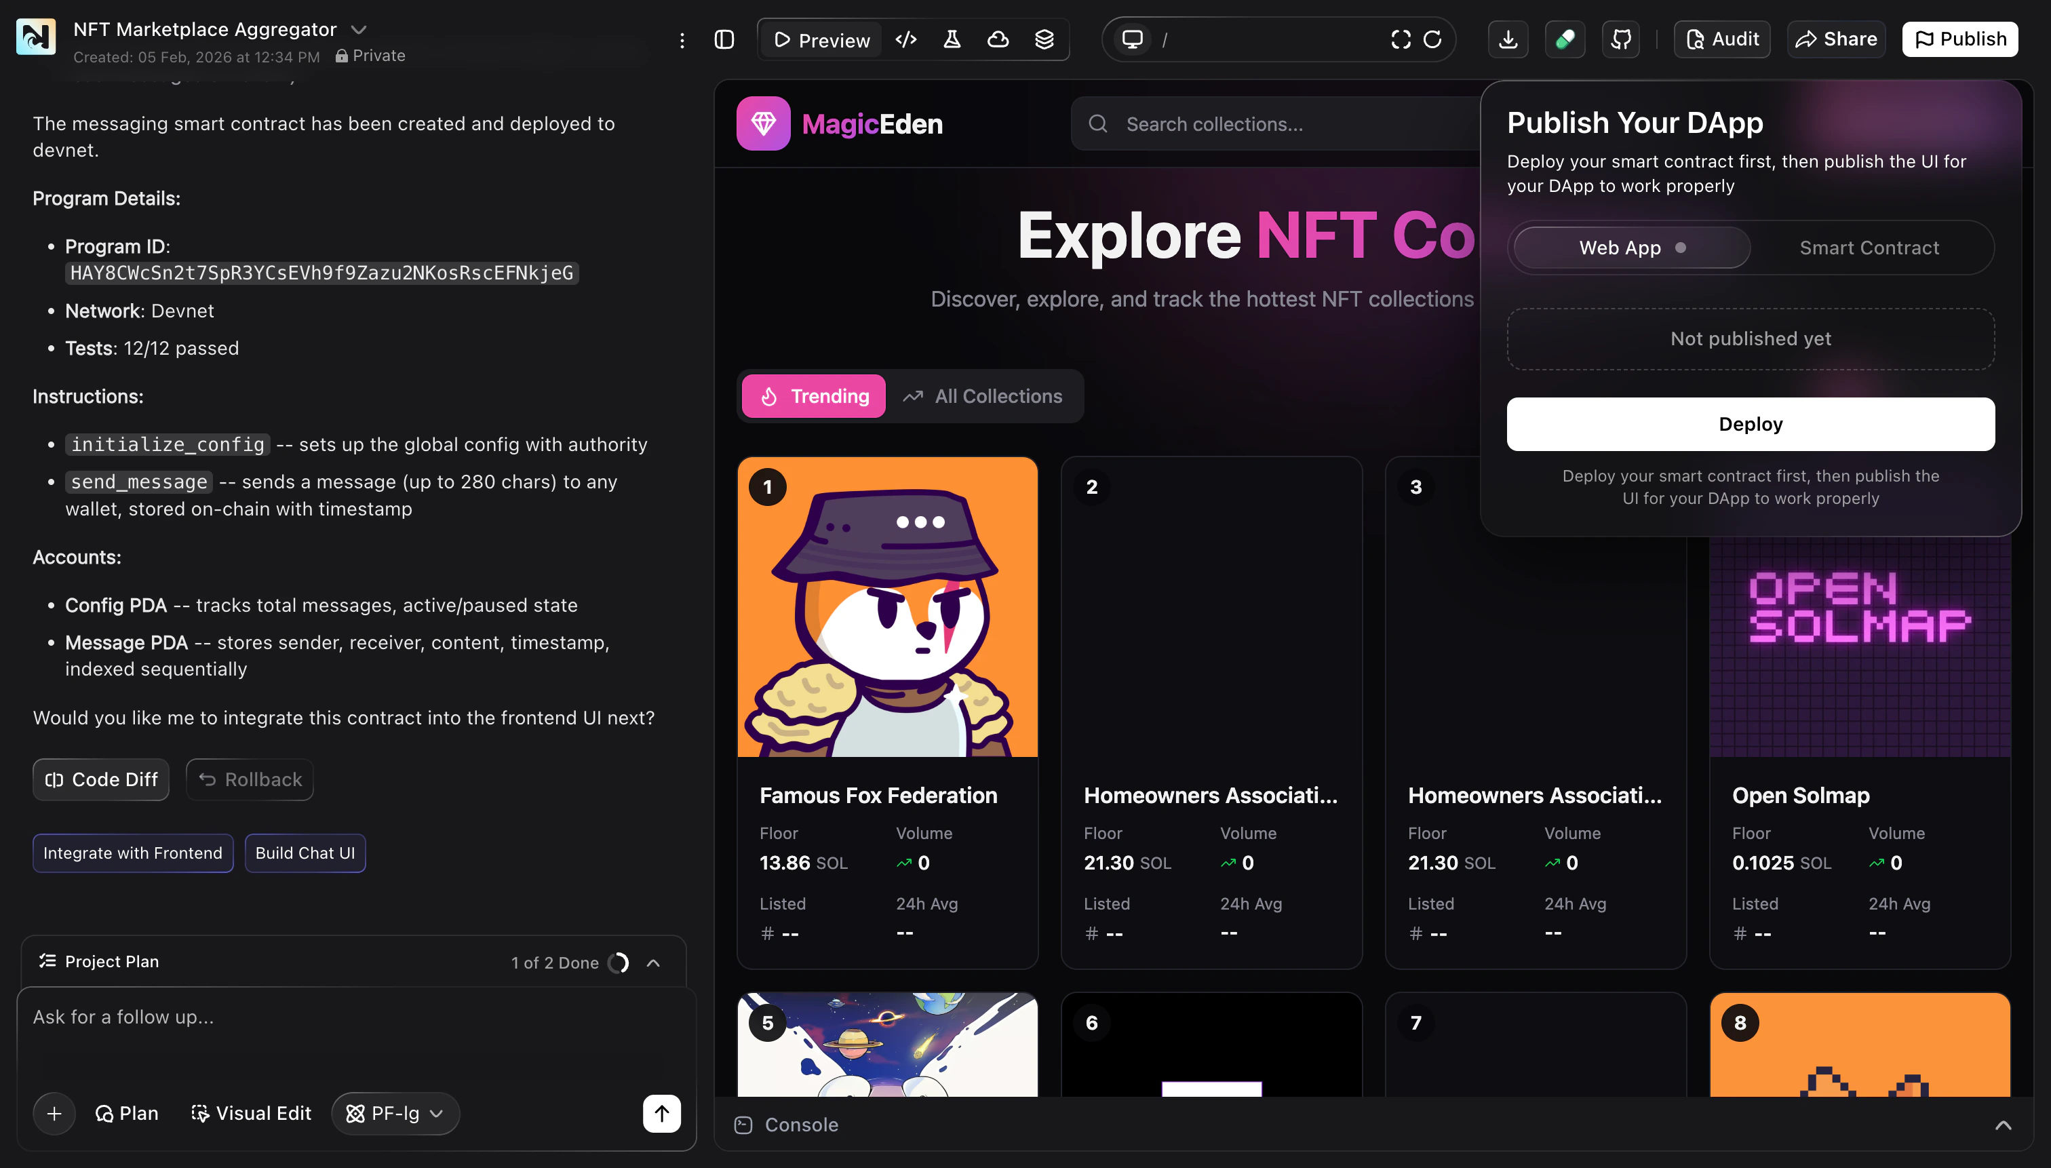Refresh the preview pane

[1433, 39]
